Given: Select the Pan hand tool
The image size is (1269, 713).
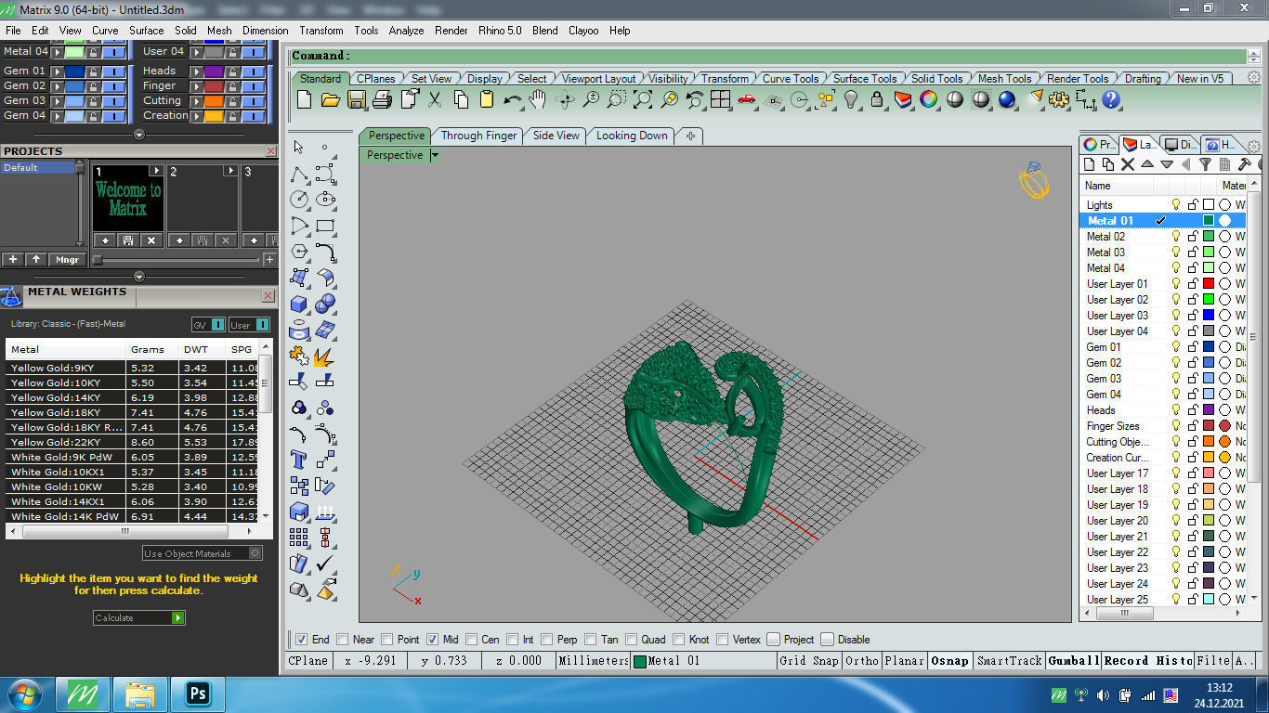Looking at the screenshot, I should pyautogui.click(x=538, y=99).
